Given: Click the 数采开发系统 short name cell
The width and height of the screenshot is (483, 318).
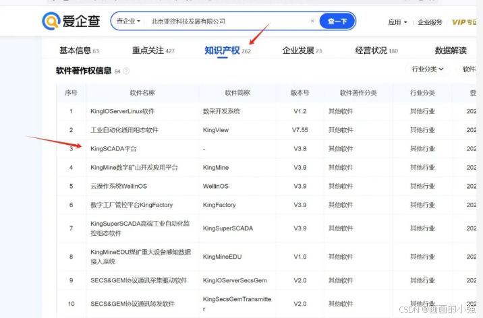Looking at the screenshot, I should point(221,111).
